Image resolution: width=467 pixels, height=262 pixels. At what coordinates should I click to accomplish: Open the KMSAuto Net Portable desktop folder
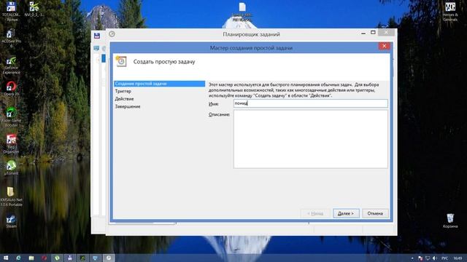click(x=11, y=196)
